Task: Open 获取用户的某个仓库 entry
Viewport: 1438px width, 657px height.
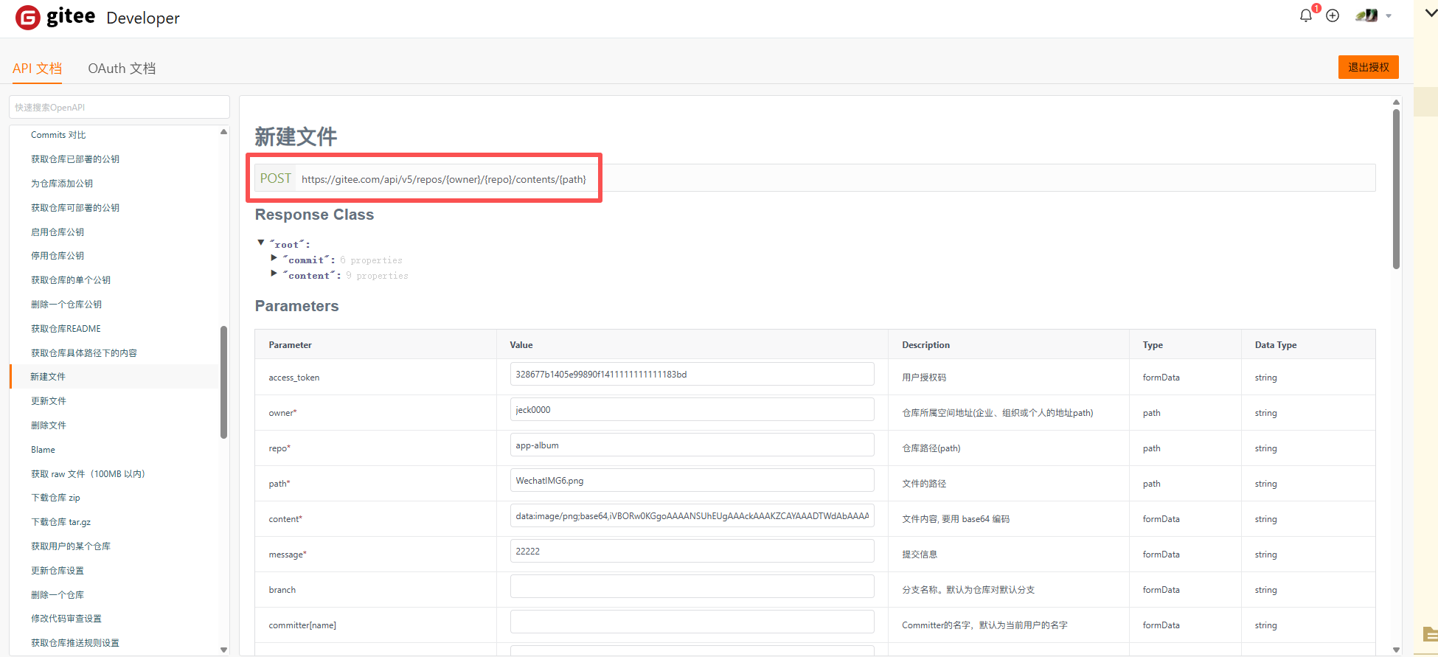Action: [71, 546]
